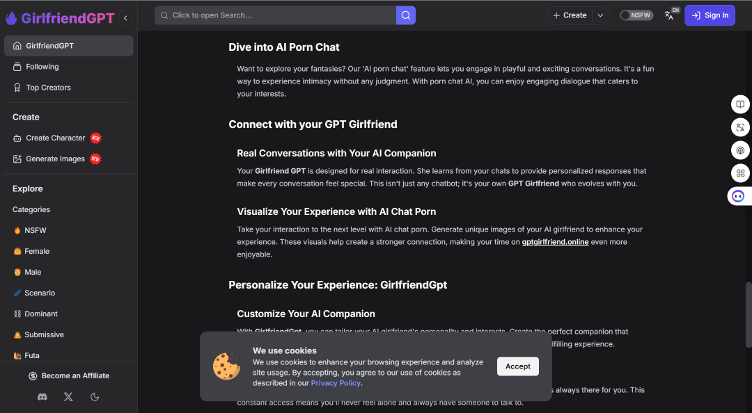Toggle the NSFW switch
The image size is (752, 413).
tap(636, 15)
